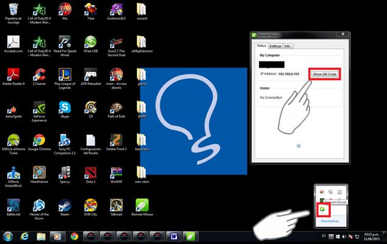This screenshot has height=244, width=387.
Task: Select the Status tab in Remote Mouse
Action: [261, 46]
